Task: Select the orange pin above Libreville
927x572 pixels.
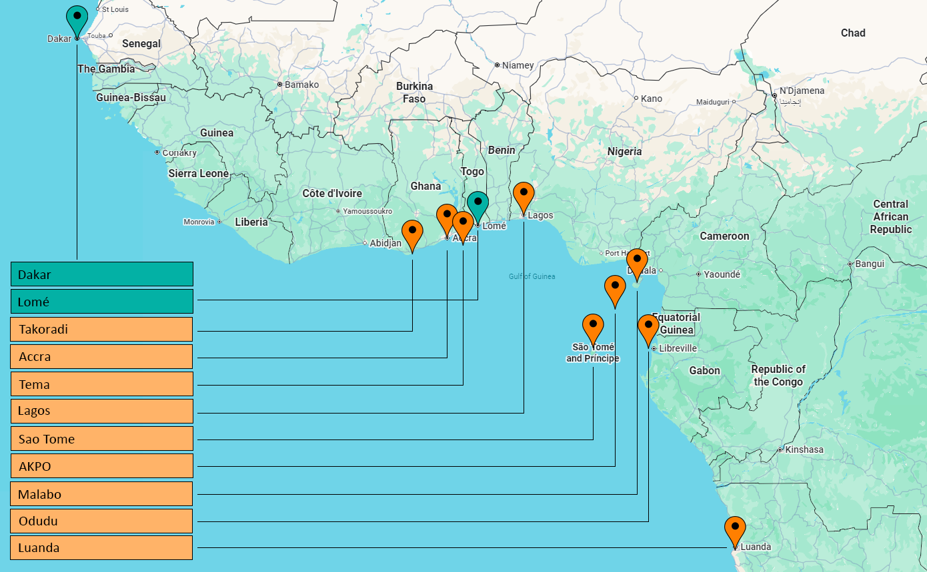Action: coord(648,327)
